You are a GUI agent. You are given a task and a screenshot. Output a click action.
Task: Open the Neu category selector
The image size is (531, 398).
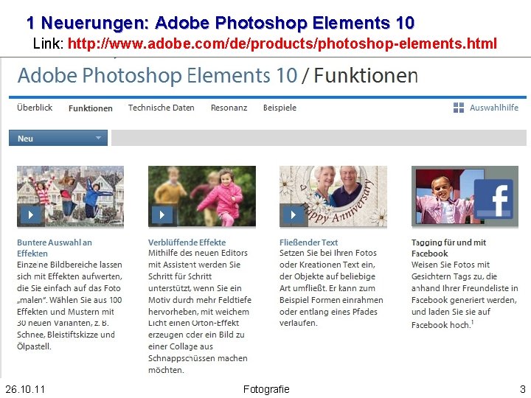coord(58,138)
